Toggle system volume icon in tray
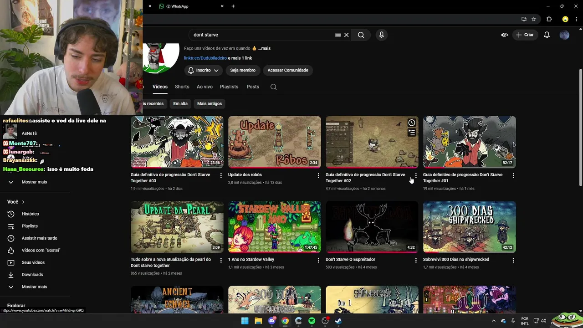This screenshot has height=328, width=583. pos(543,321)
